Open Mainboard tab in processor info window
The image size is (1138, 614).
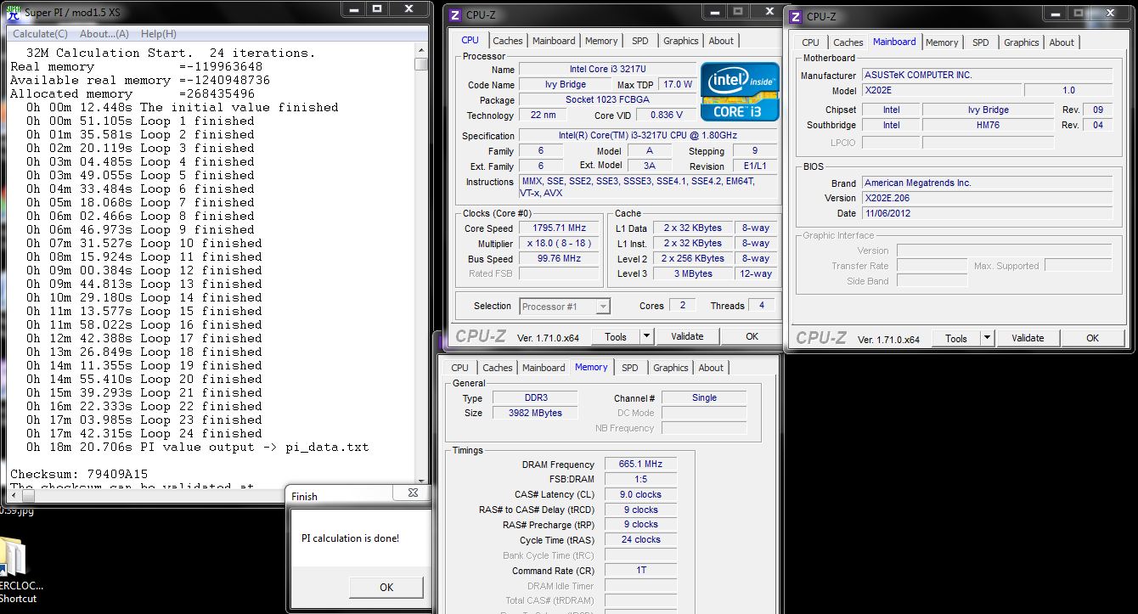point(554,41)
